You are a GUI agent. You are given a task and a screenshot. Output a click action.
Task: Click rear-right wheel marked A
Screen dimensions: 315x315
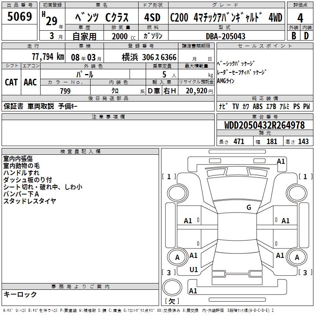coord(297,257)
